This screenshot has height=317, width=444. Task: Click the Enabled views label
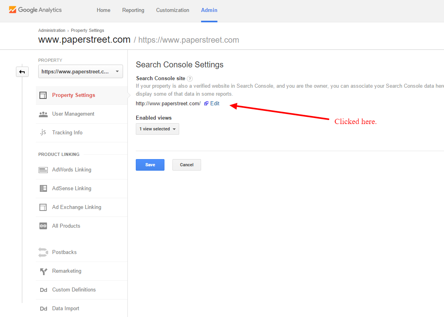pos(154,118)
